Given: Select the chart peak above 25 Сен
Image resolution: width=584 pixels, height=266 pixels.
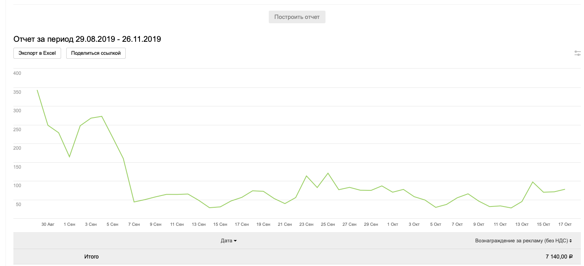Looking at the screenshot, I should tap(328, 173).
